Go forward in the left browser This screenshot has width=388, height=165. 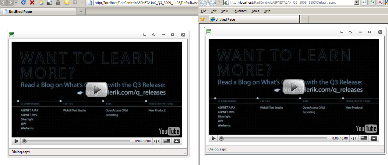pyautogui.click(x=11, y=2)
